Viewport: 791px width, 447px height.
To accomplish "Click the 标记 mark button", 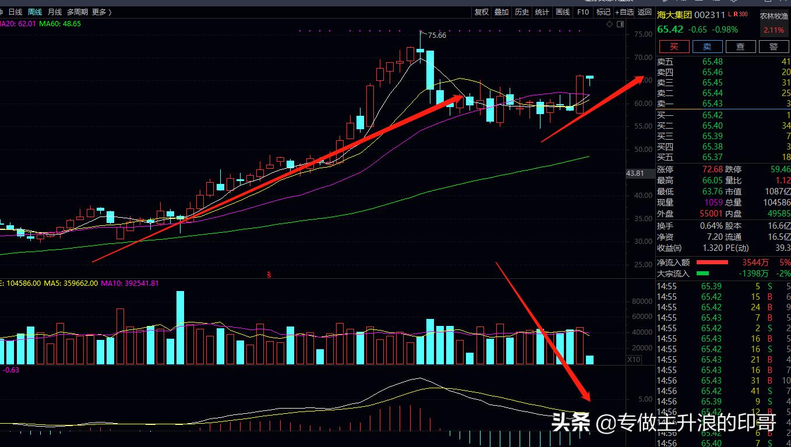I will [x=603, y=12].
